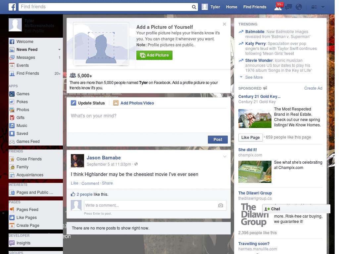339x254 pixels.
Task: Click the blue Post button
Action: tap(218, 140)
